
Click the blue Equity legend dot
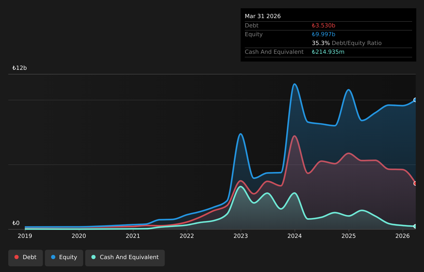click(53, 257)
